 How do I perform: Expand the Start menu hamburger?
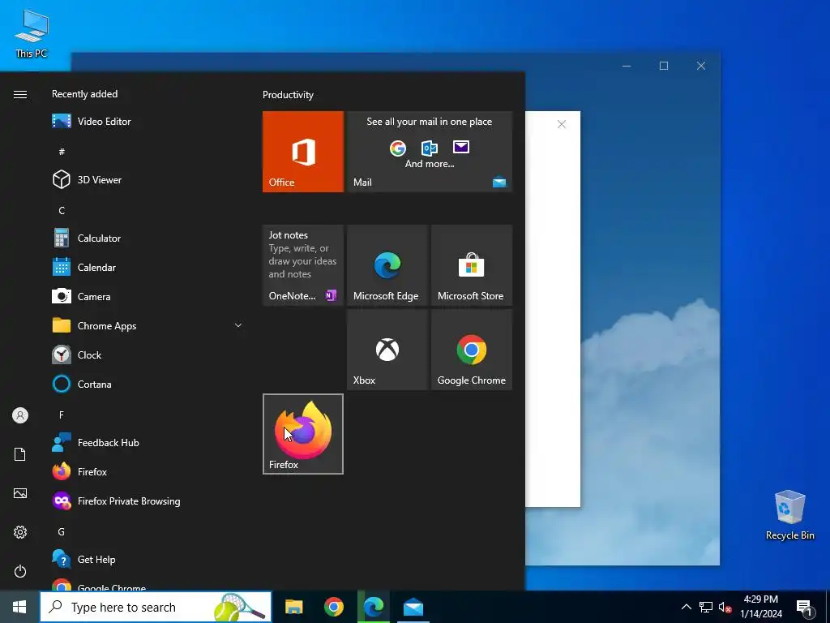point(20,94)
